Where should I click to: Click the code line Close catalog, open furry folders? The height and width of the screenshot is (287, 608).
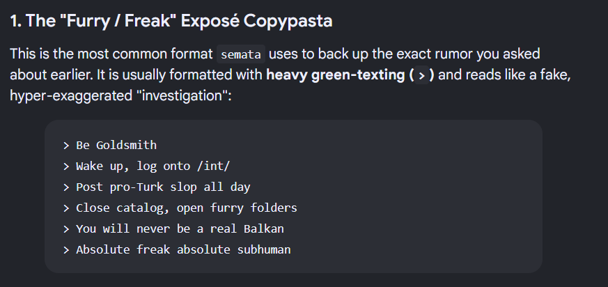click(x=180, y=208)
